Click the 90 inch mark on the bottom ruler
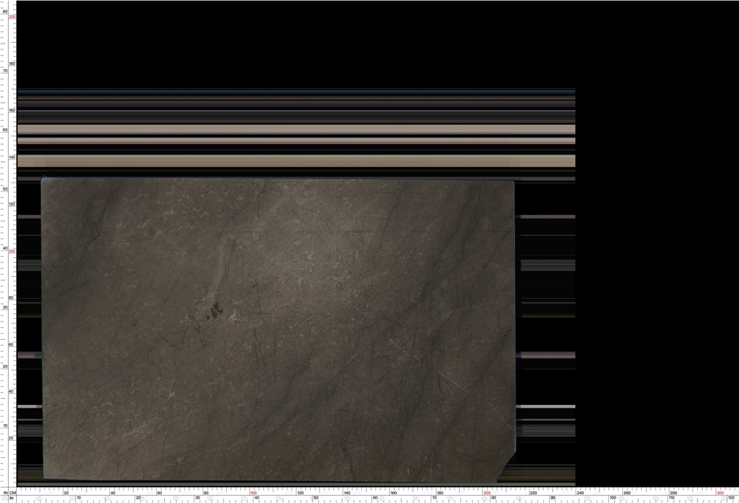739x503 pixels. point(553,498)
